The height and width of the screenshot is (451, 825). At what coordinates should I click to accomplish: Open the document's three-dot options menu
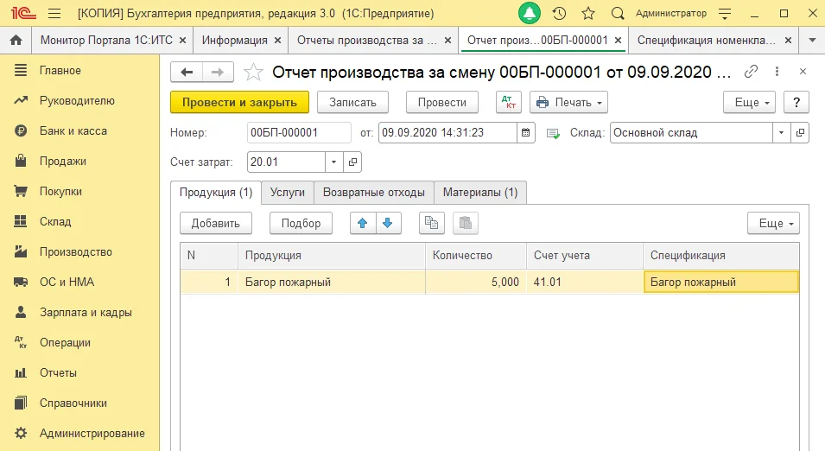pos(777,72)
